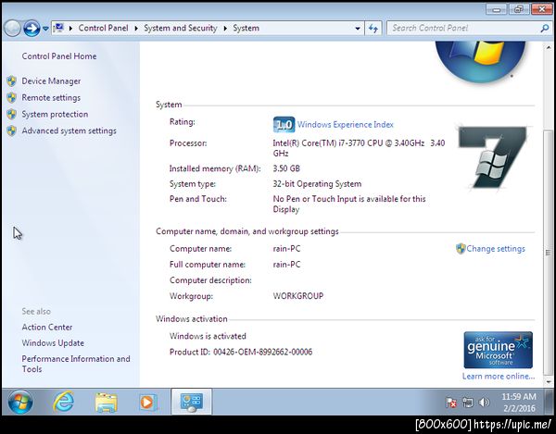
Task: Click the Change settings link
Action: [x=496, y=249]
